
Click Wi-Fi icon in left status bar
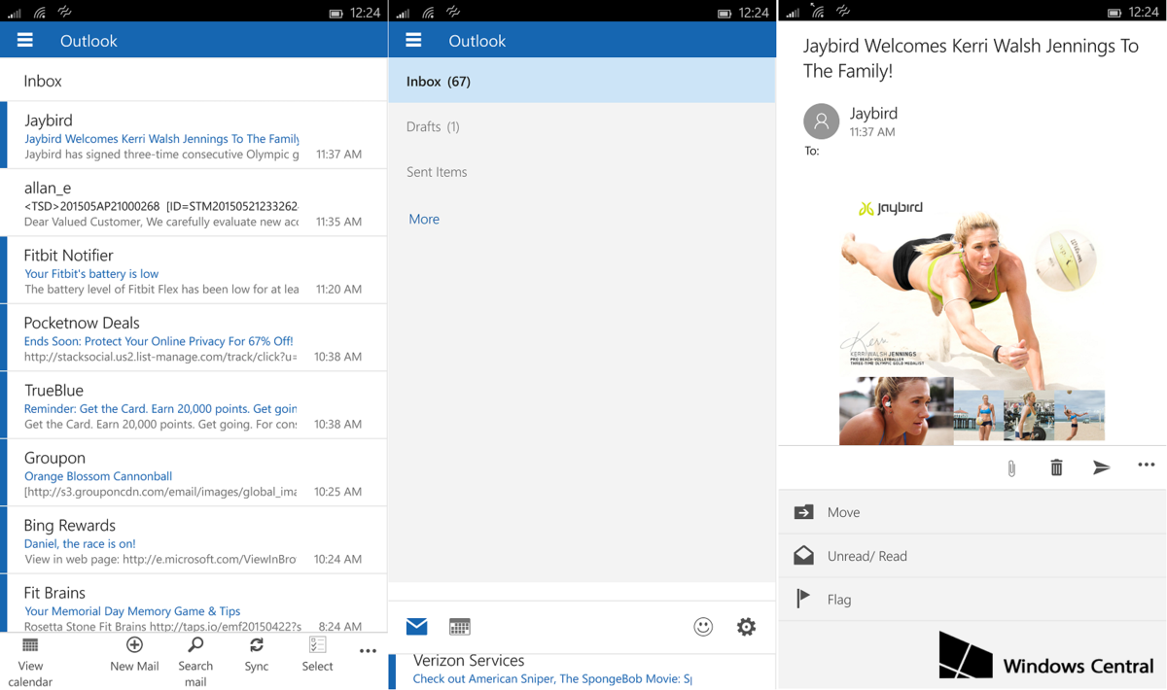pyautogui.click(x=40, y=13)
